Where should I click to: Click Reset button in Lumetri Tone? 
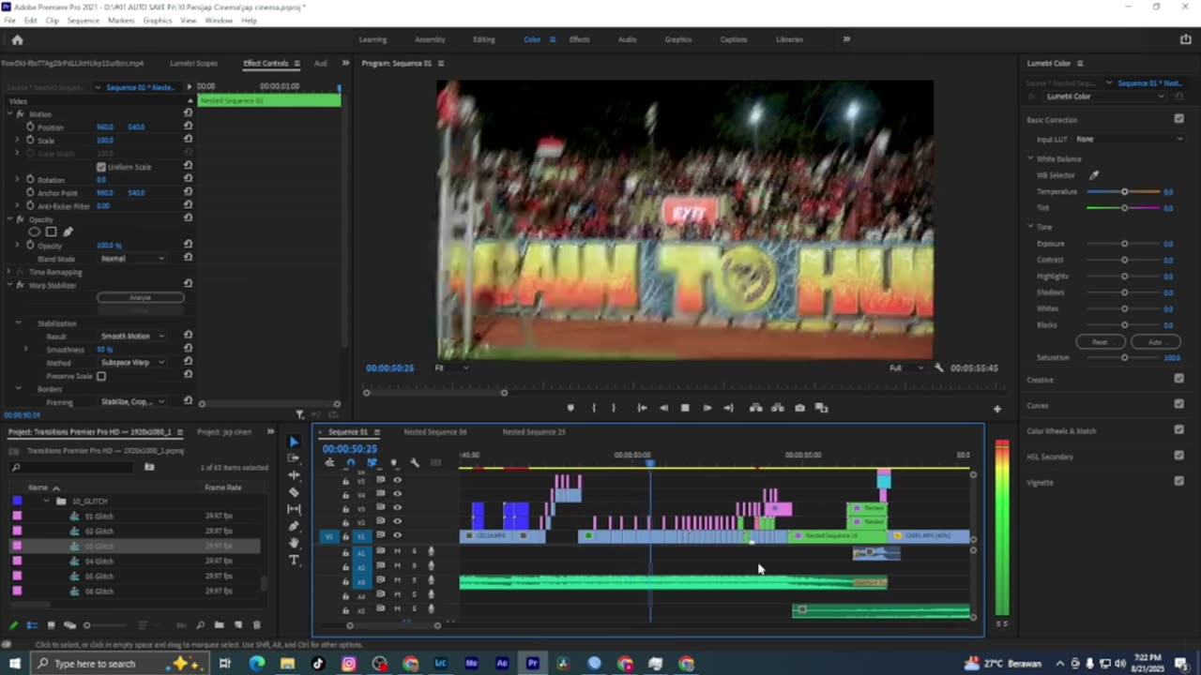click(1100, 342)
